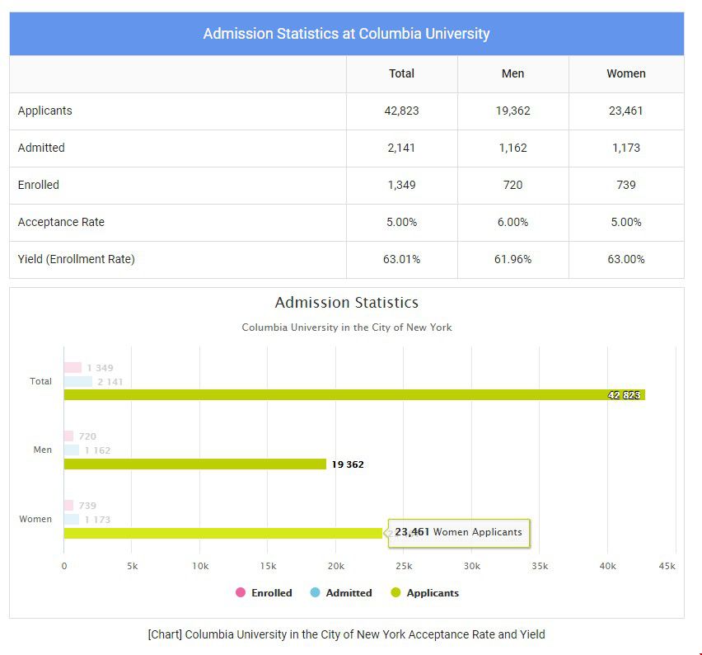This screenshot has height=655, width=702.
Task: Click the Total admitted blue bar
Action: tap(78, 381)
